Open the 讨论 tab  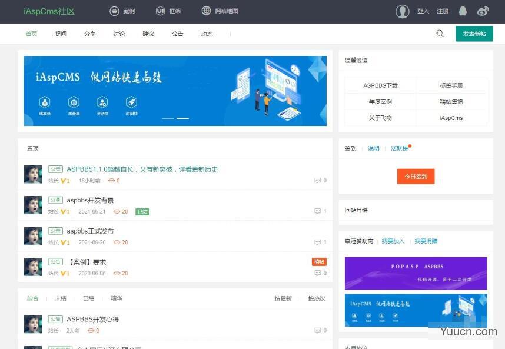(x=119, y=34)
